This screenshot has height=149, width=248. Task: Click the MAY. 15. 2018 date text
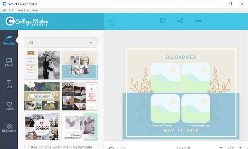pyautogui.click(x=181, y=131)
